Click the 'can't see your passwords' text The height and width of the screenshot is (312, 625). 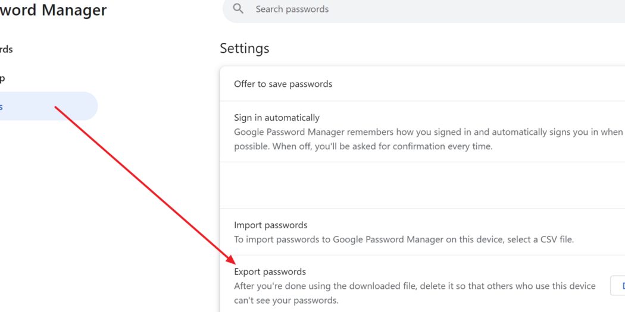tap(286, 301)
